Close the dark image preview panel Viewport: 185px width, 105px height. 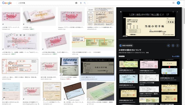[x=121, y=12]
